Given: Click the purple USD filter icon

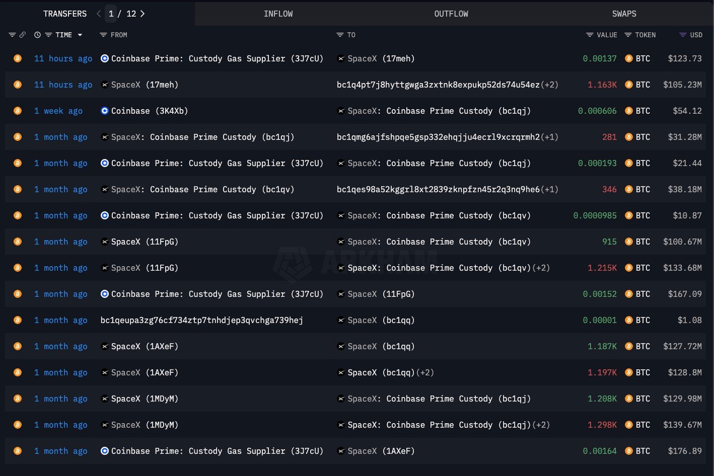Looking at the screenshot, I should tap(683, 35).
